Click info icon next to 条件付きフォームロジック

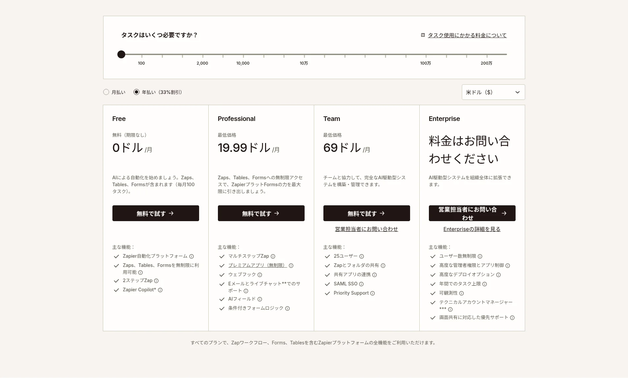pyautogui.click(x=287, y=308)
